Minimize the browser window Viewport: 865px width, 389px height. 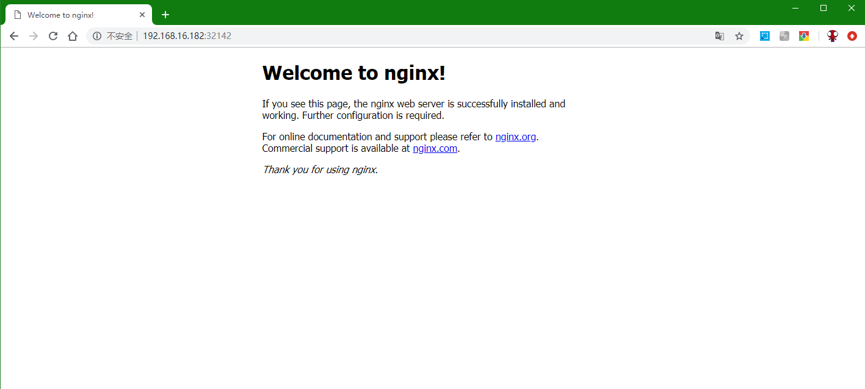pos(795,8)
